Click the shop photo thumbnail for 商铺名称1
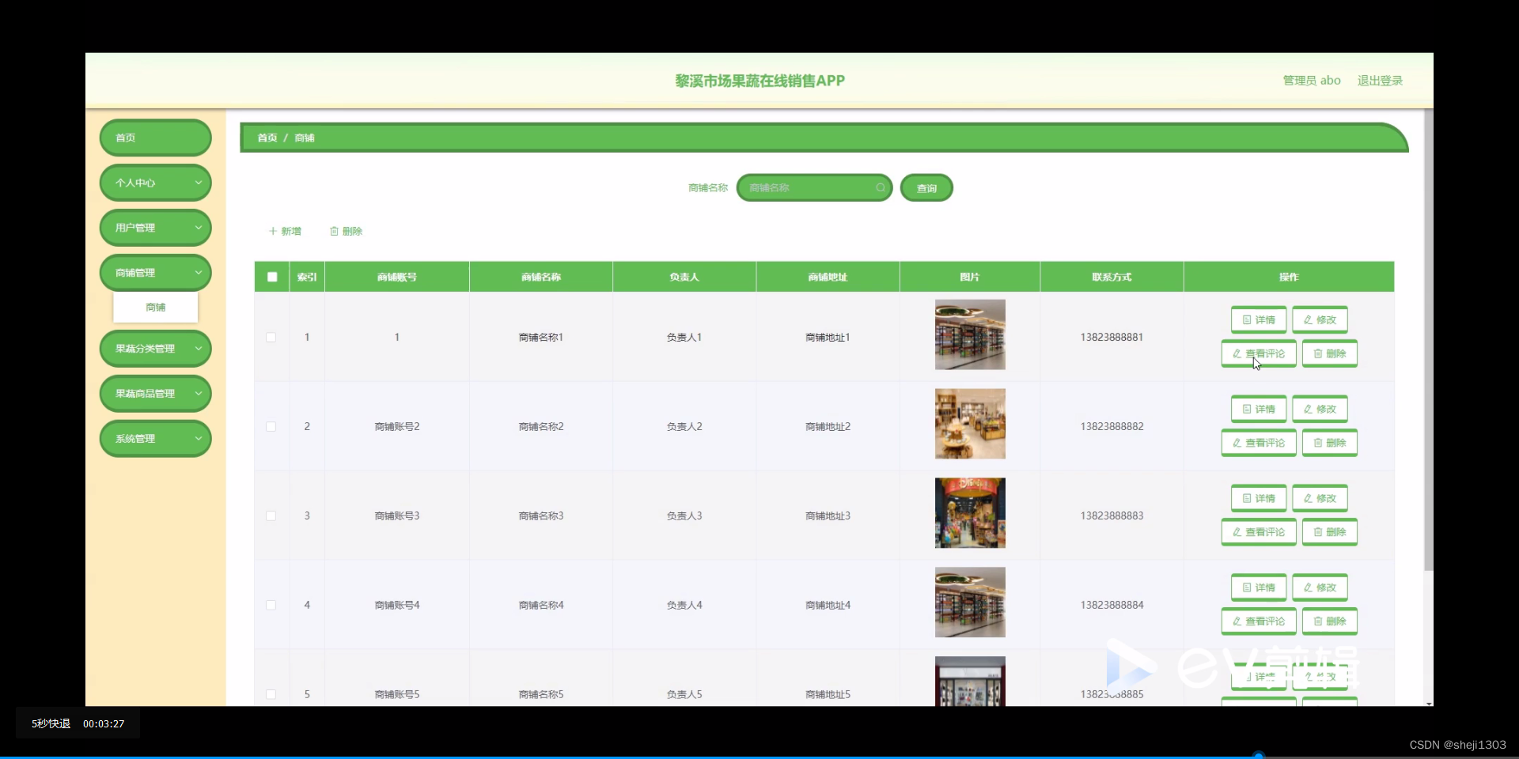1519x759 pixels. (x=969, y=334)
